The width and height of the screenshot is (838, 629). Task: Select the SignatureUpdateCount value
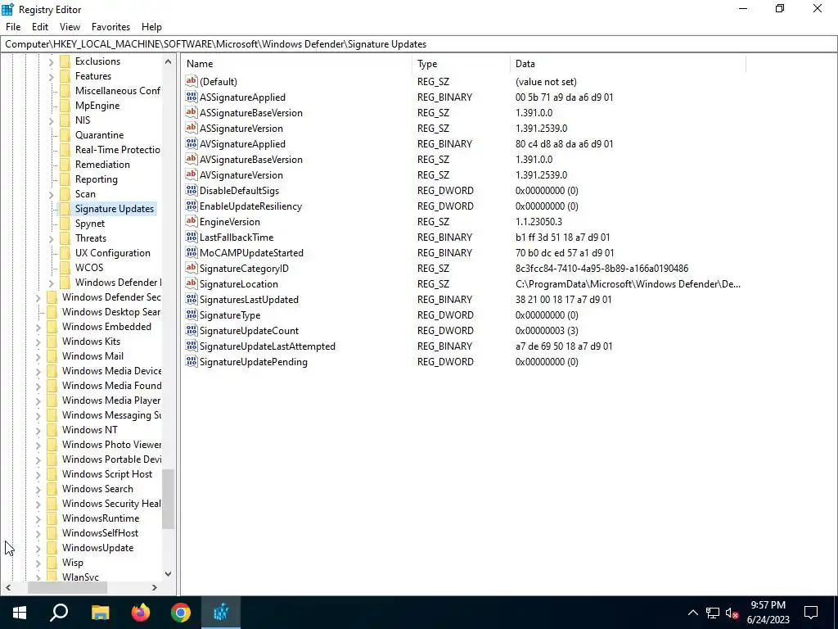(x=249, y=331)
